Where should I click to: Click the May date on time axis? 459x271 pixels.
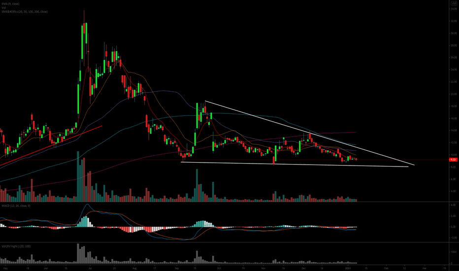(x=5, y=268)
